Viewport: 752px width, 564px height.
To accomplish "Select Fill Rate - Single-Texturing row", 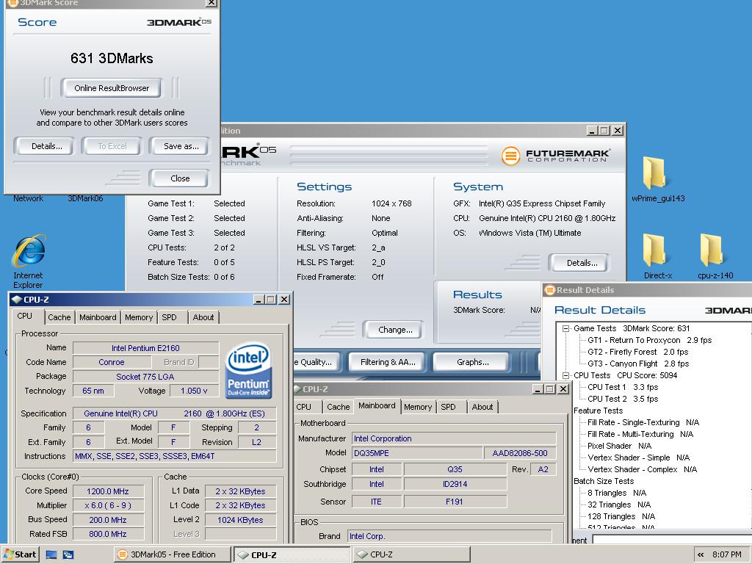I will tap(643, 422).
